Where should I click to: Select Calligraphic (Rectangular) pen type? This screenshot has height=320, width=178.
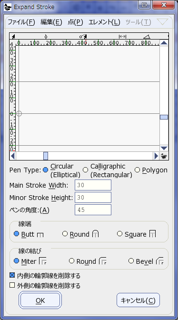(86, 170)
